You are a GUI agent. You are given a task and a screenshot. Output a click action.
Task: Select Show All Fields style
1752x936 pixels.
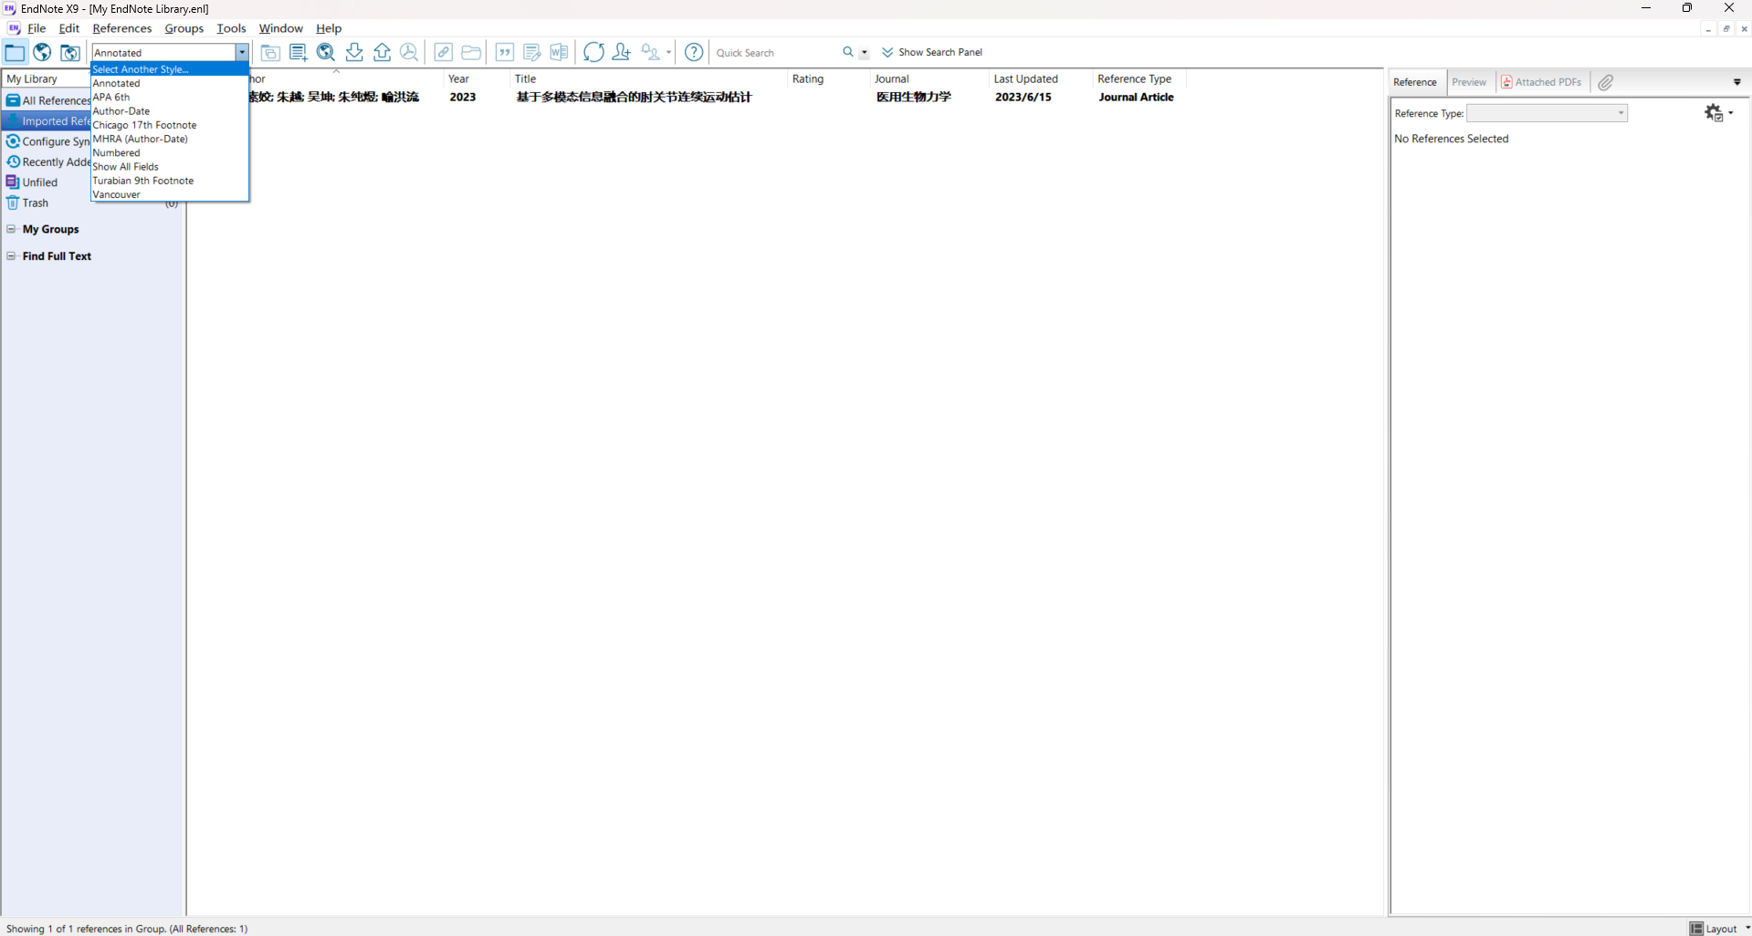coord(170,167)
